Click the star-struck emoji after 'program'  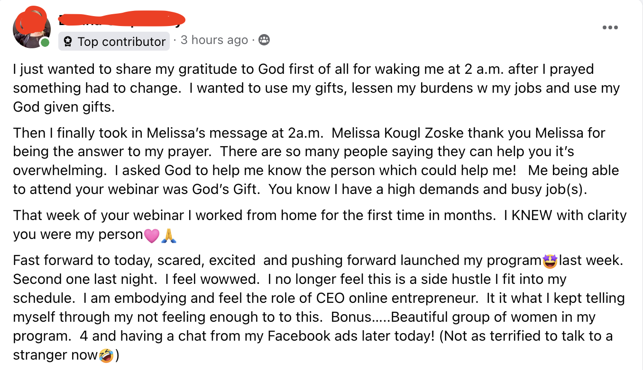coord(551,261)
